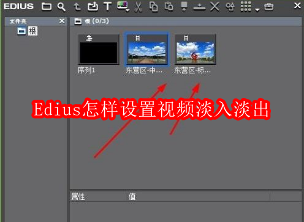This screenshot has height=222, width=304.
Task: Click the 根 (0/3) bin path header
Action: pyautogui.click(x=97, y=21)
